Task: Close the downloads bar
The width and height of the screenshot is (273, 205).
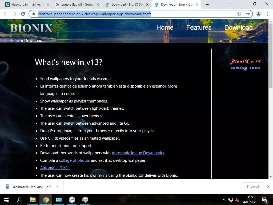Action: [x=268, y=187]
